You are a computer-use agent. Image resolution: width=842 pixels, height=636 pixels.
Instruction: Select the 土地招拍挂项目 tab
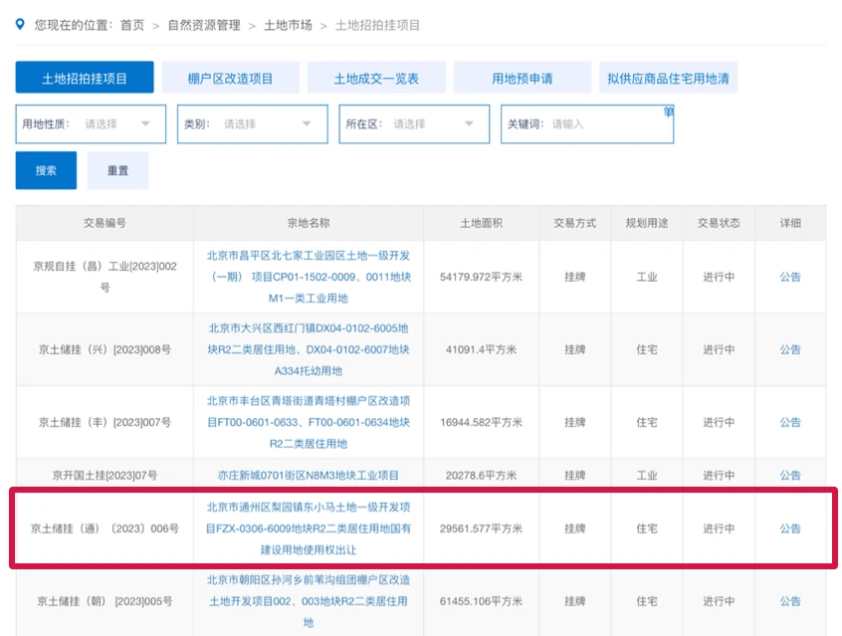[85, 78]
